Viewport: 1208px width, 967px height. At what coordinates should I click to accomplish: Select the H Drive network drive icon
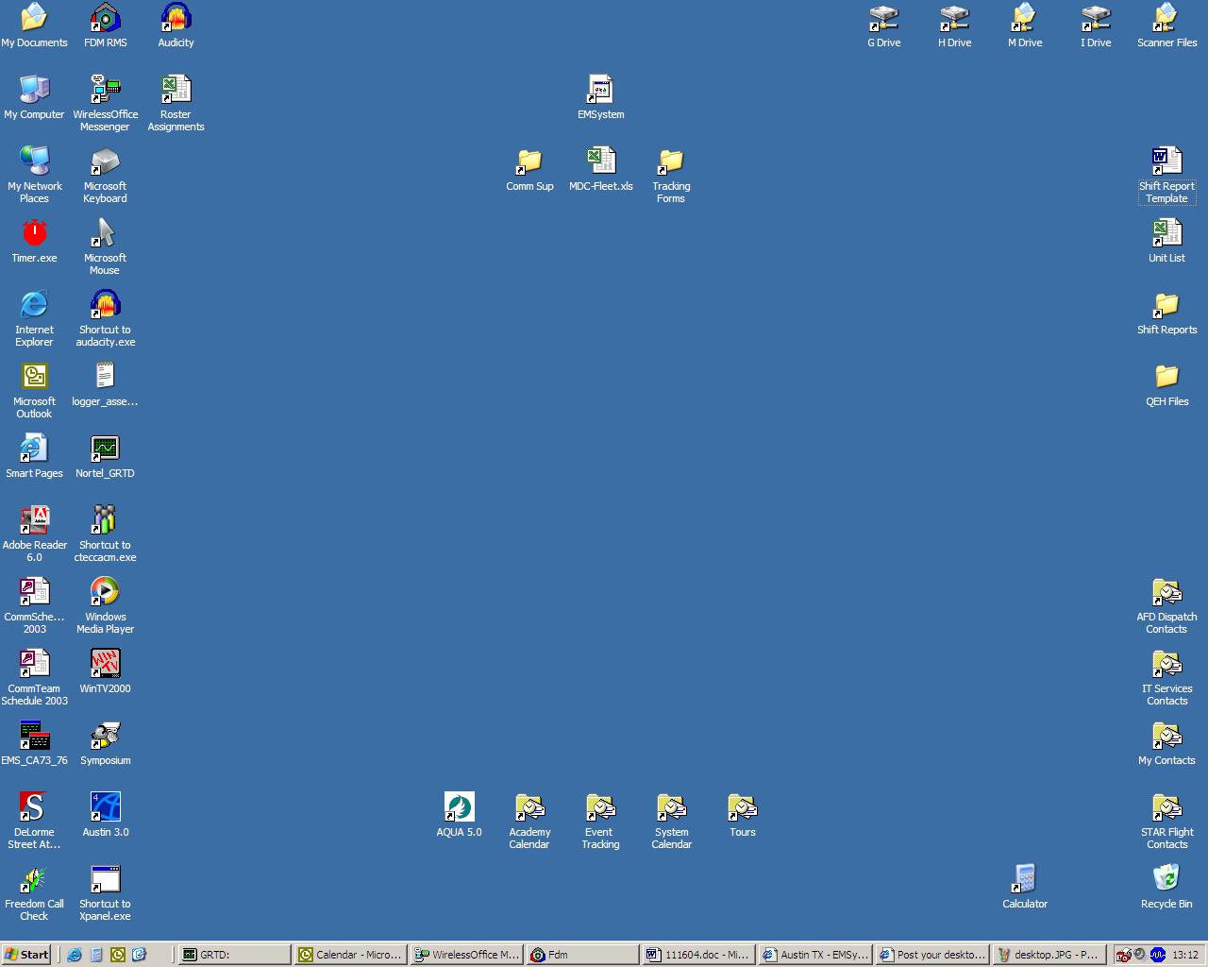pos(954,25)
